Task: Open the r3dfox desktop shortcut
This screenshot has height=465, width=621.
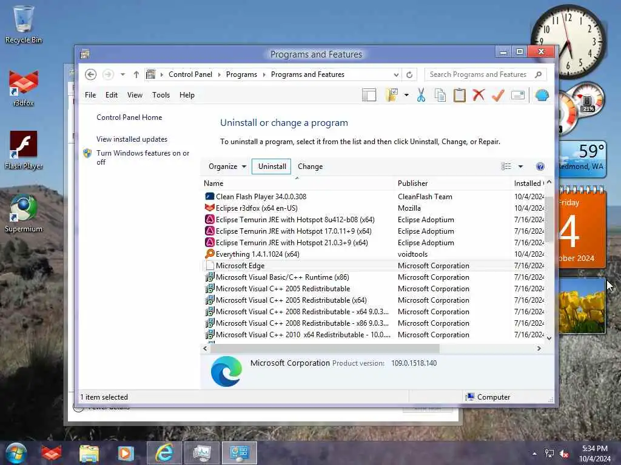Action: (x=24, y=88)
